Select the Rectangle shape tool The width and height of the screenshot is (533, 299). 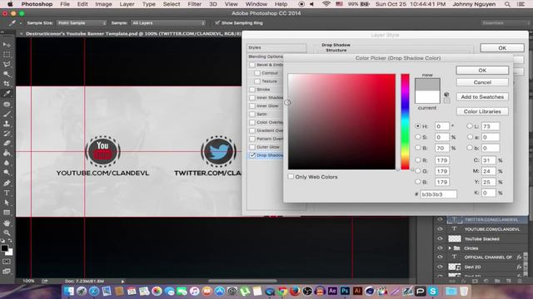point(7,213)
